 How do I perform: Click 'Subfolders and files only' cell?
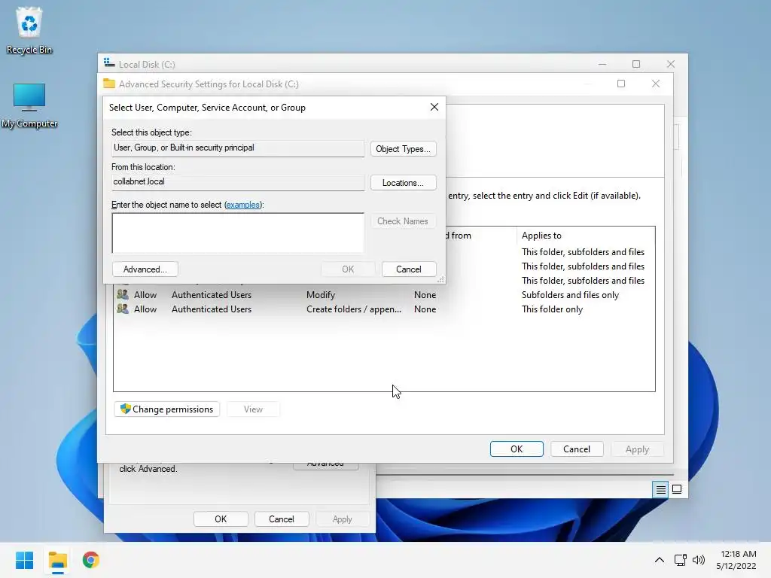tap(571, 295)
